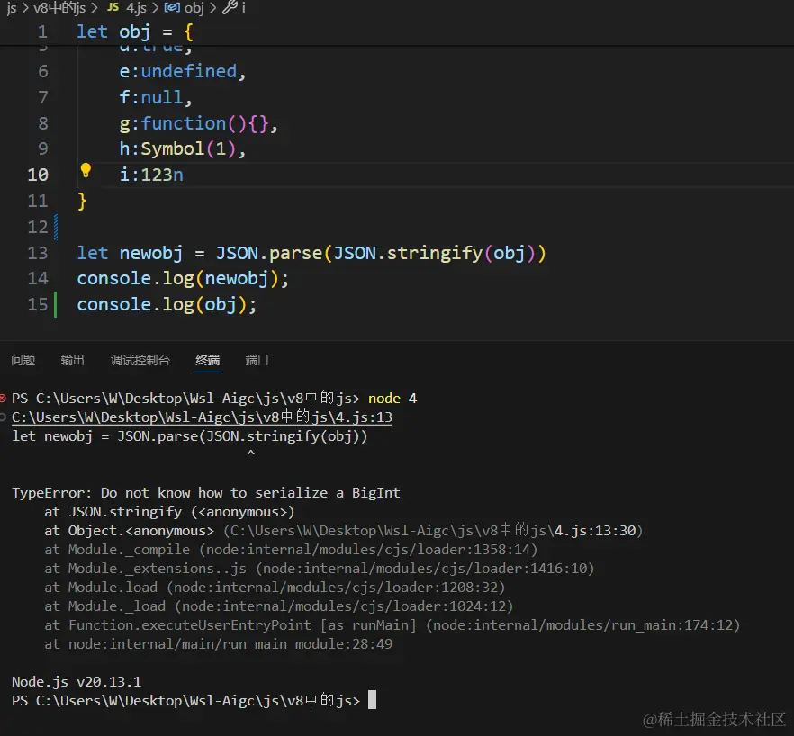This screenshot has width=794, height=736.
Task: Click the 'node 4' command in terminal
Action: tap(392, 399)
